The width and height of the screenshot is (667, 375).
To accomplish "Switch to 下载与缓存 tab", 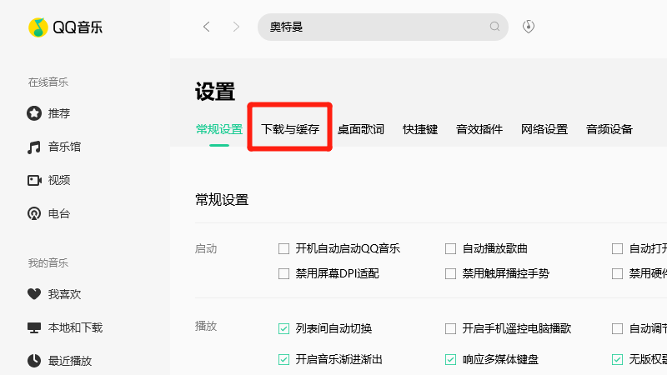I will click(290, 129).
